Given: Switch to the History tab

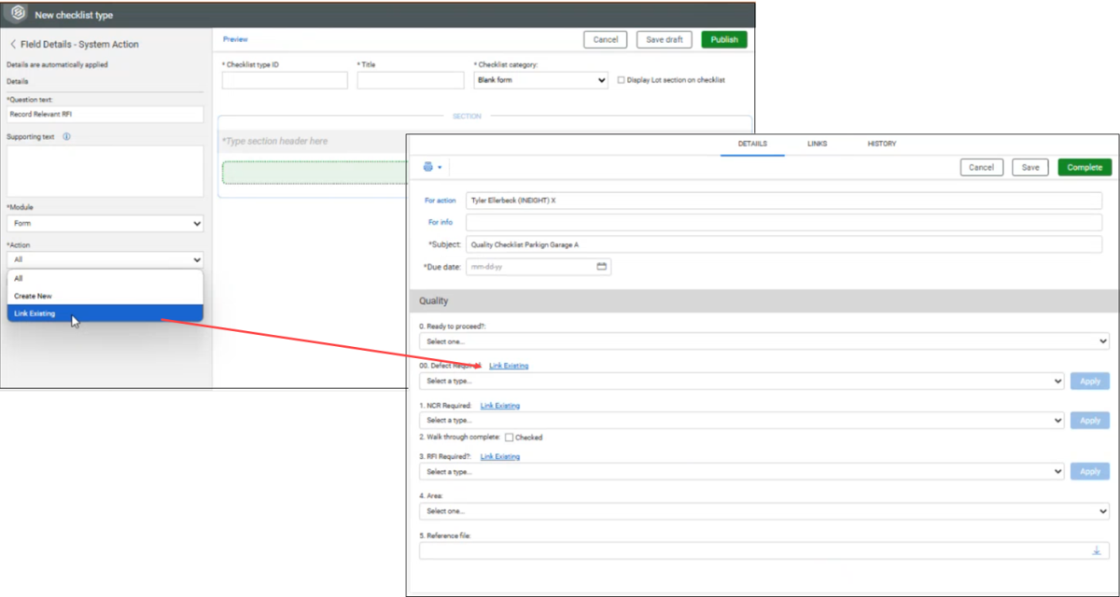Looking at the screenshot, I should coord(881,144).
